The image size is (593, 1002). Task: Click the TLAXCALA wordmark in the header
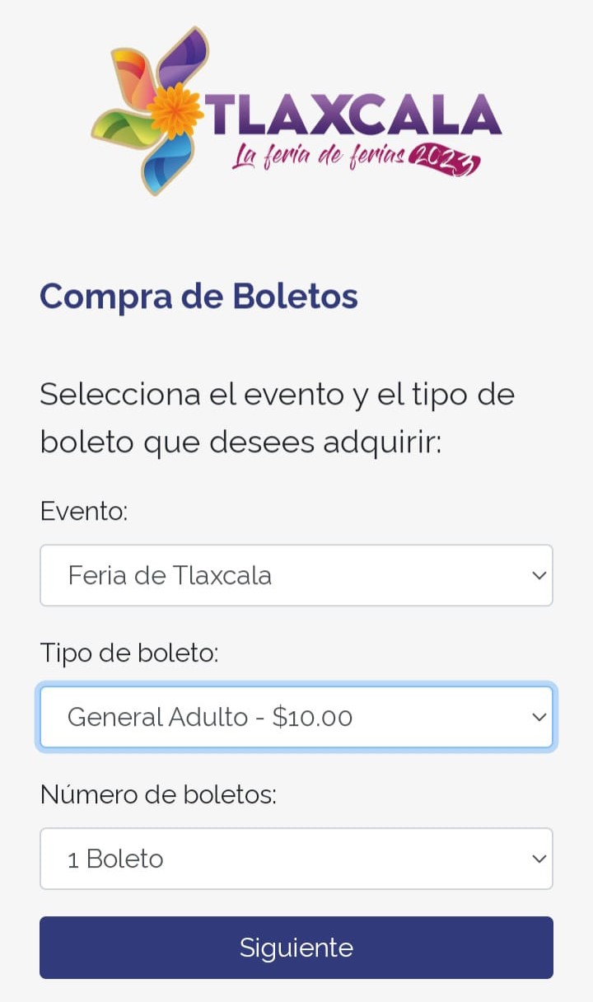pos(354,114)
